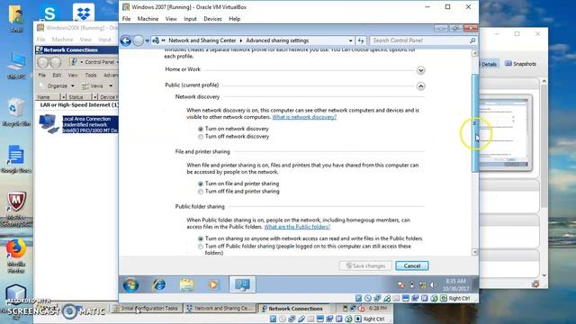576x324 pixels.
Task: Click the Network and Sharing Center breadcrumb
Action: (x=202, y=40)
